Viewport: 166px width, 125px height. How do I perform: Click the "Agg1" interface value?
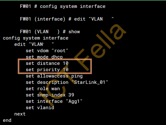(x=74, y=101)
